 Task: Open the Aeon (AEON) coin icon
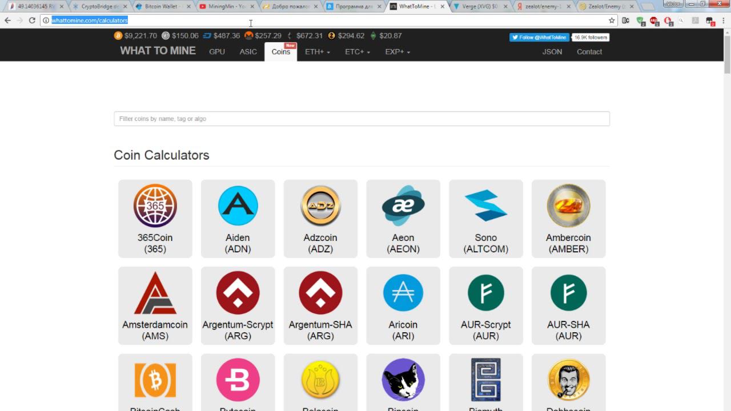403,205
